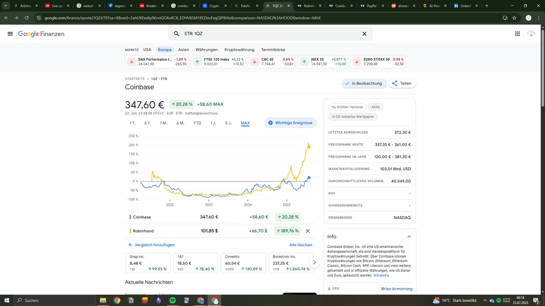Open File Explorer from the taskbar

click(103, 300)
